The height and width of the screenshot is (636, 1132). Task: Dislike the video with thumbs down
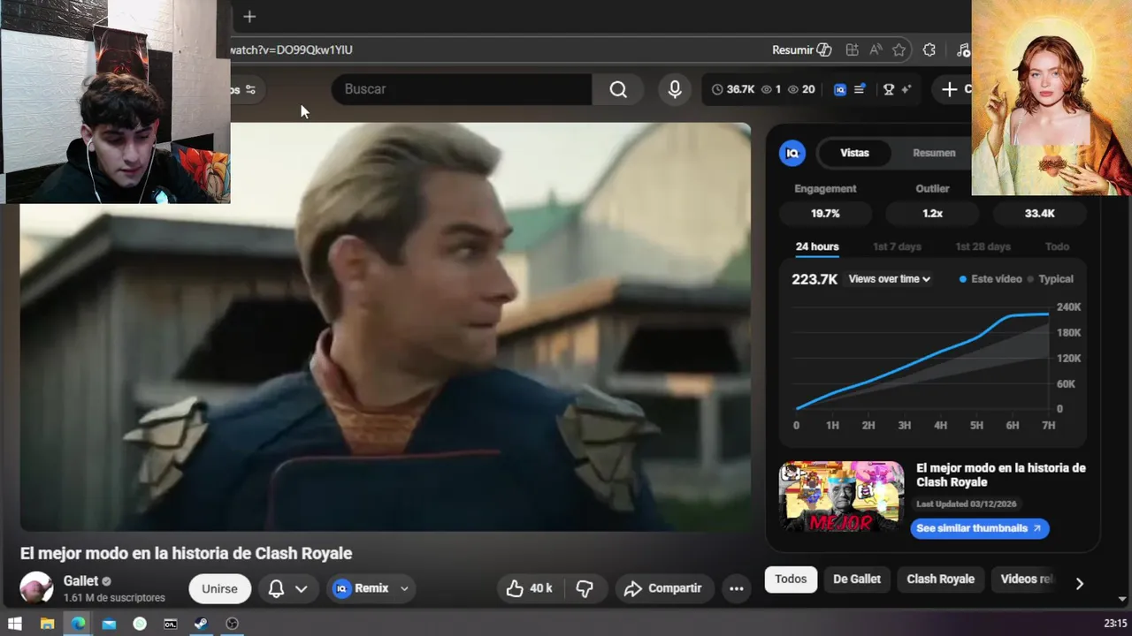pyautogui.click(x=585, y=588)
